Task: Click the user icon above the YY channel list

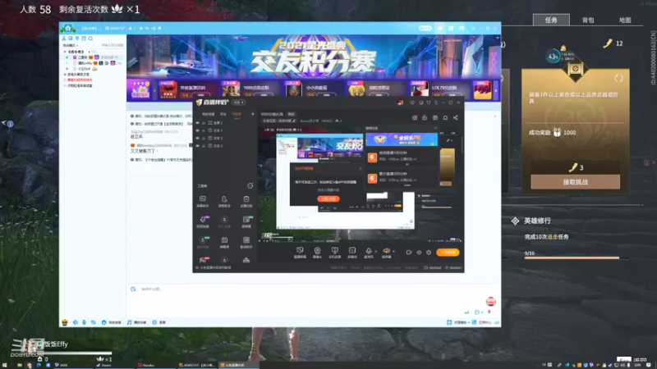Action: coord(64,39)
